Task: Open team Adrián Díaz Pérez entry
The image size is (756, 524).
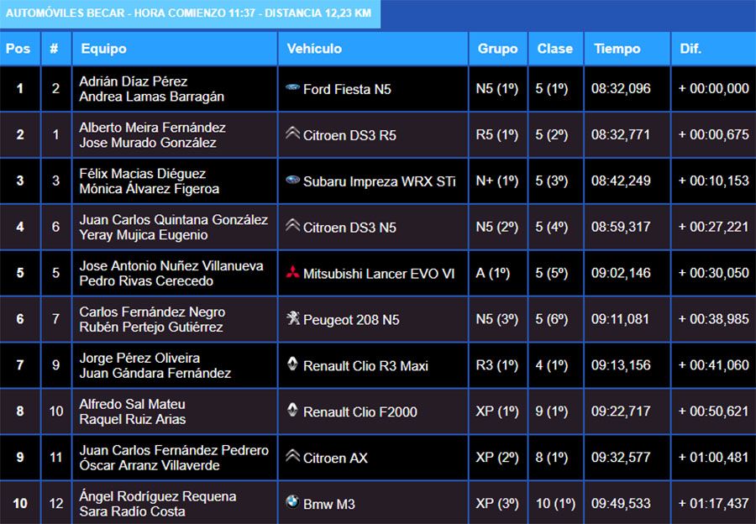Action: point(133,81)
